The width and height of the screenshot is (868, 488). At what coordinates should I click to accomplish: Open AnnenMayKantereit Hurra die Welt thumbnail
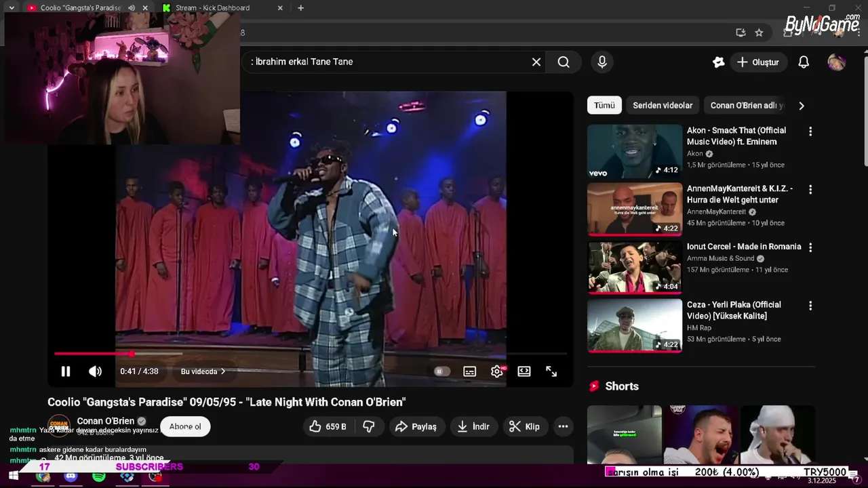(x=635, y=209)
